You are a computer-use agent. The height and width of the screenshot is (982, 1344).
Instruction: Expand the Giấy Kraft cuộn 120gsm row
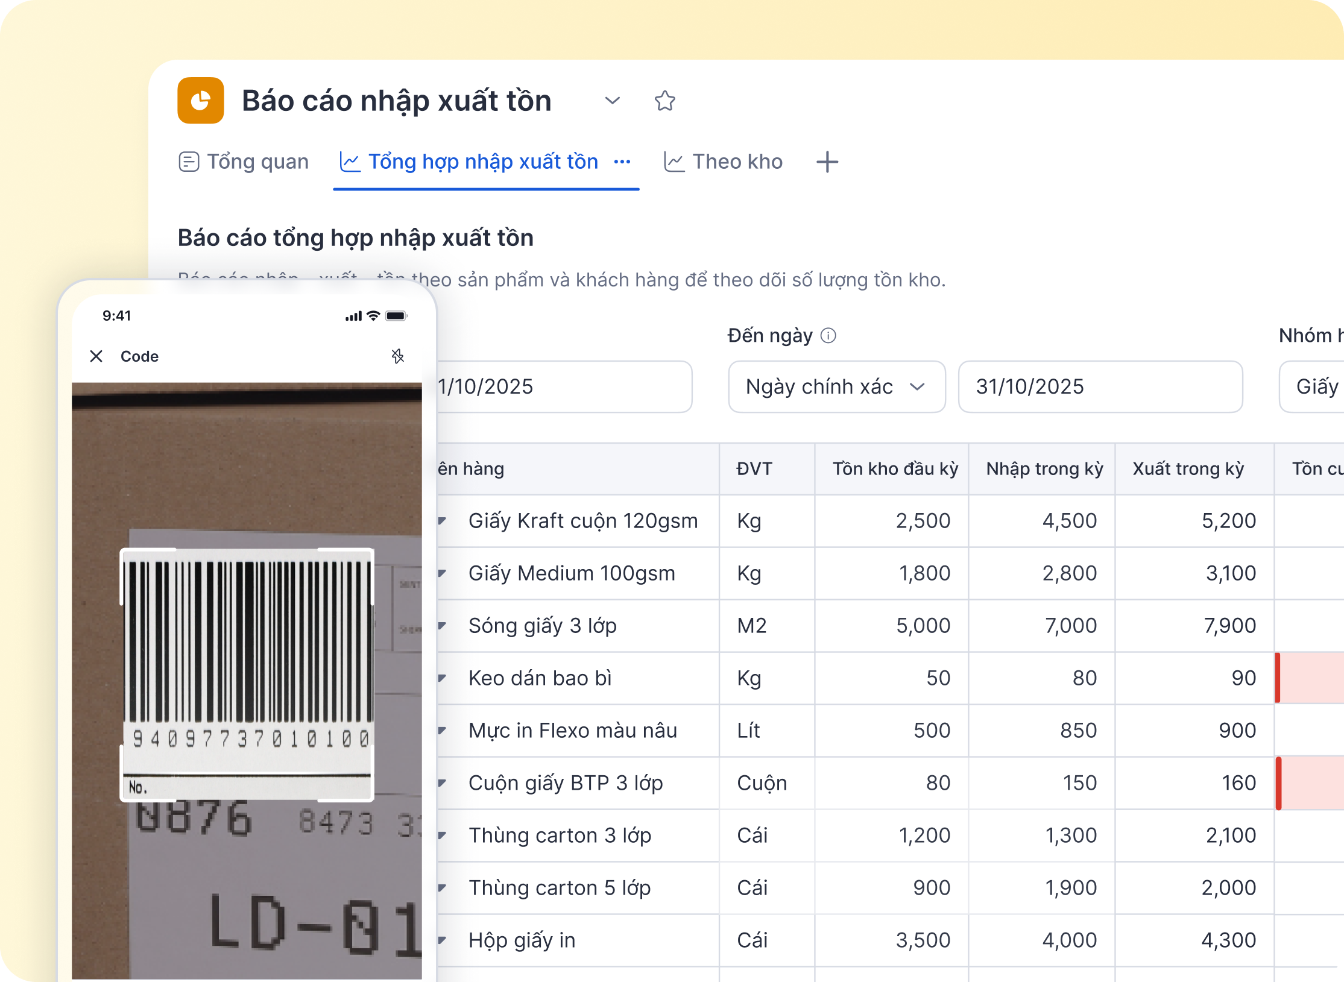point(443,520)
